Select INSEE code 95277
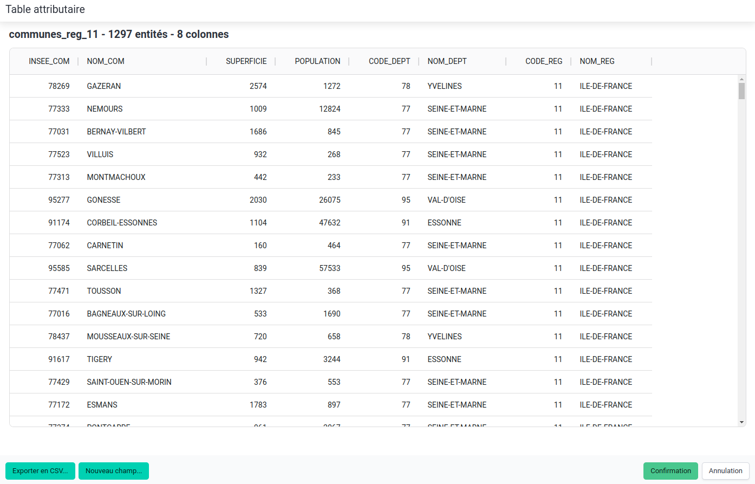 pyautogui.click(x=59, y=200)
